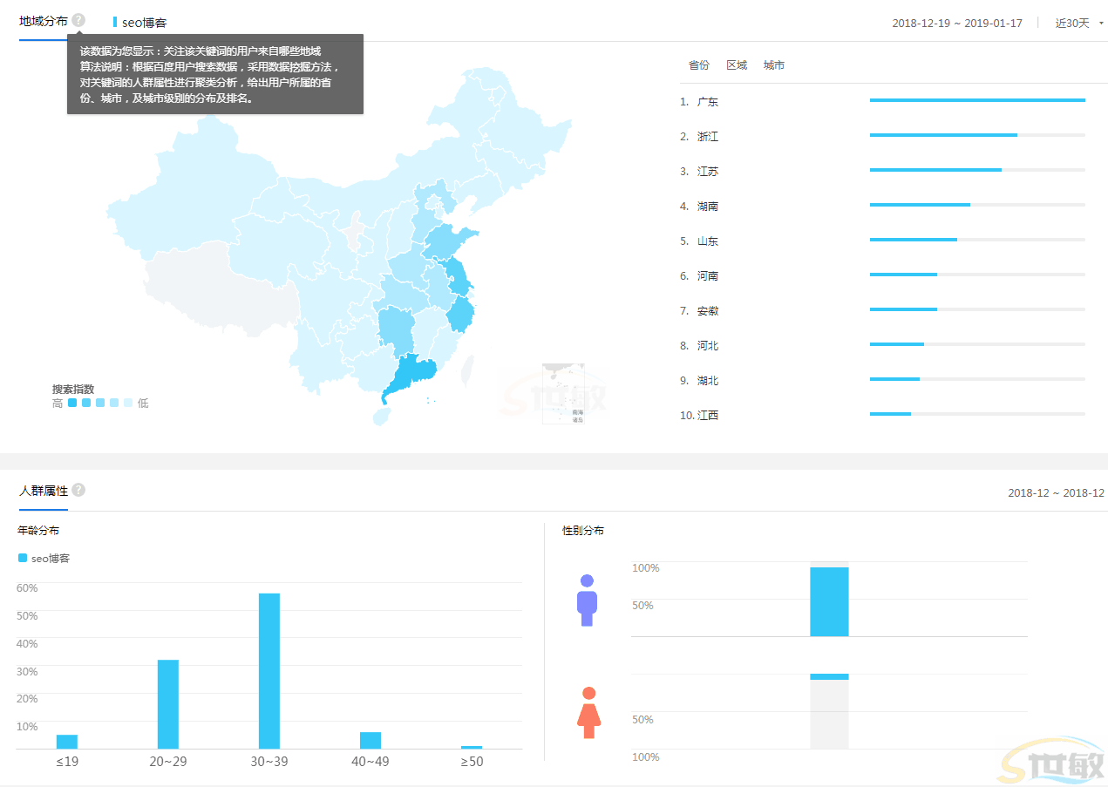Click the male figure icon
The height and width of the screenshot is (787, 1108).
click(x=587, y=600)
